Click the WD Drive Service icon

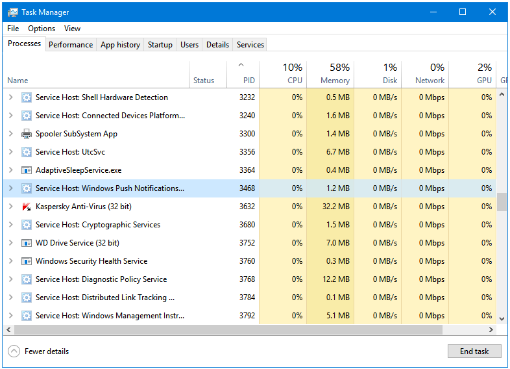point(27,243)
